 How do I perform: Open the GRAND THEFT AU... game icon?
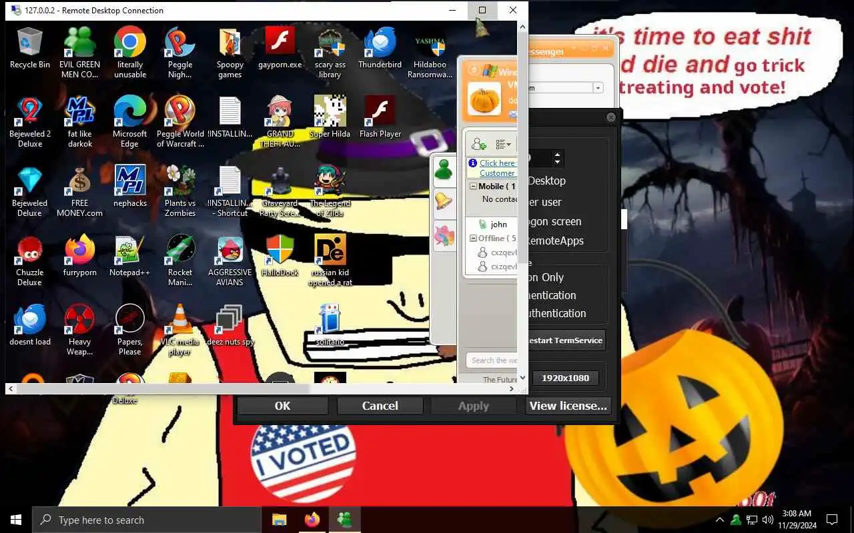pyautogui.click(x=280, y=122)
